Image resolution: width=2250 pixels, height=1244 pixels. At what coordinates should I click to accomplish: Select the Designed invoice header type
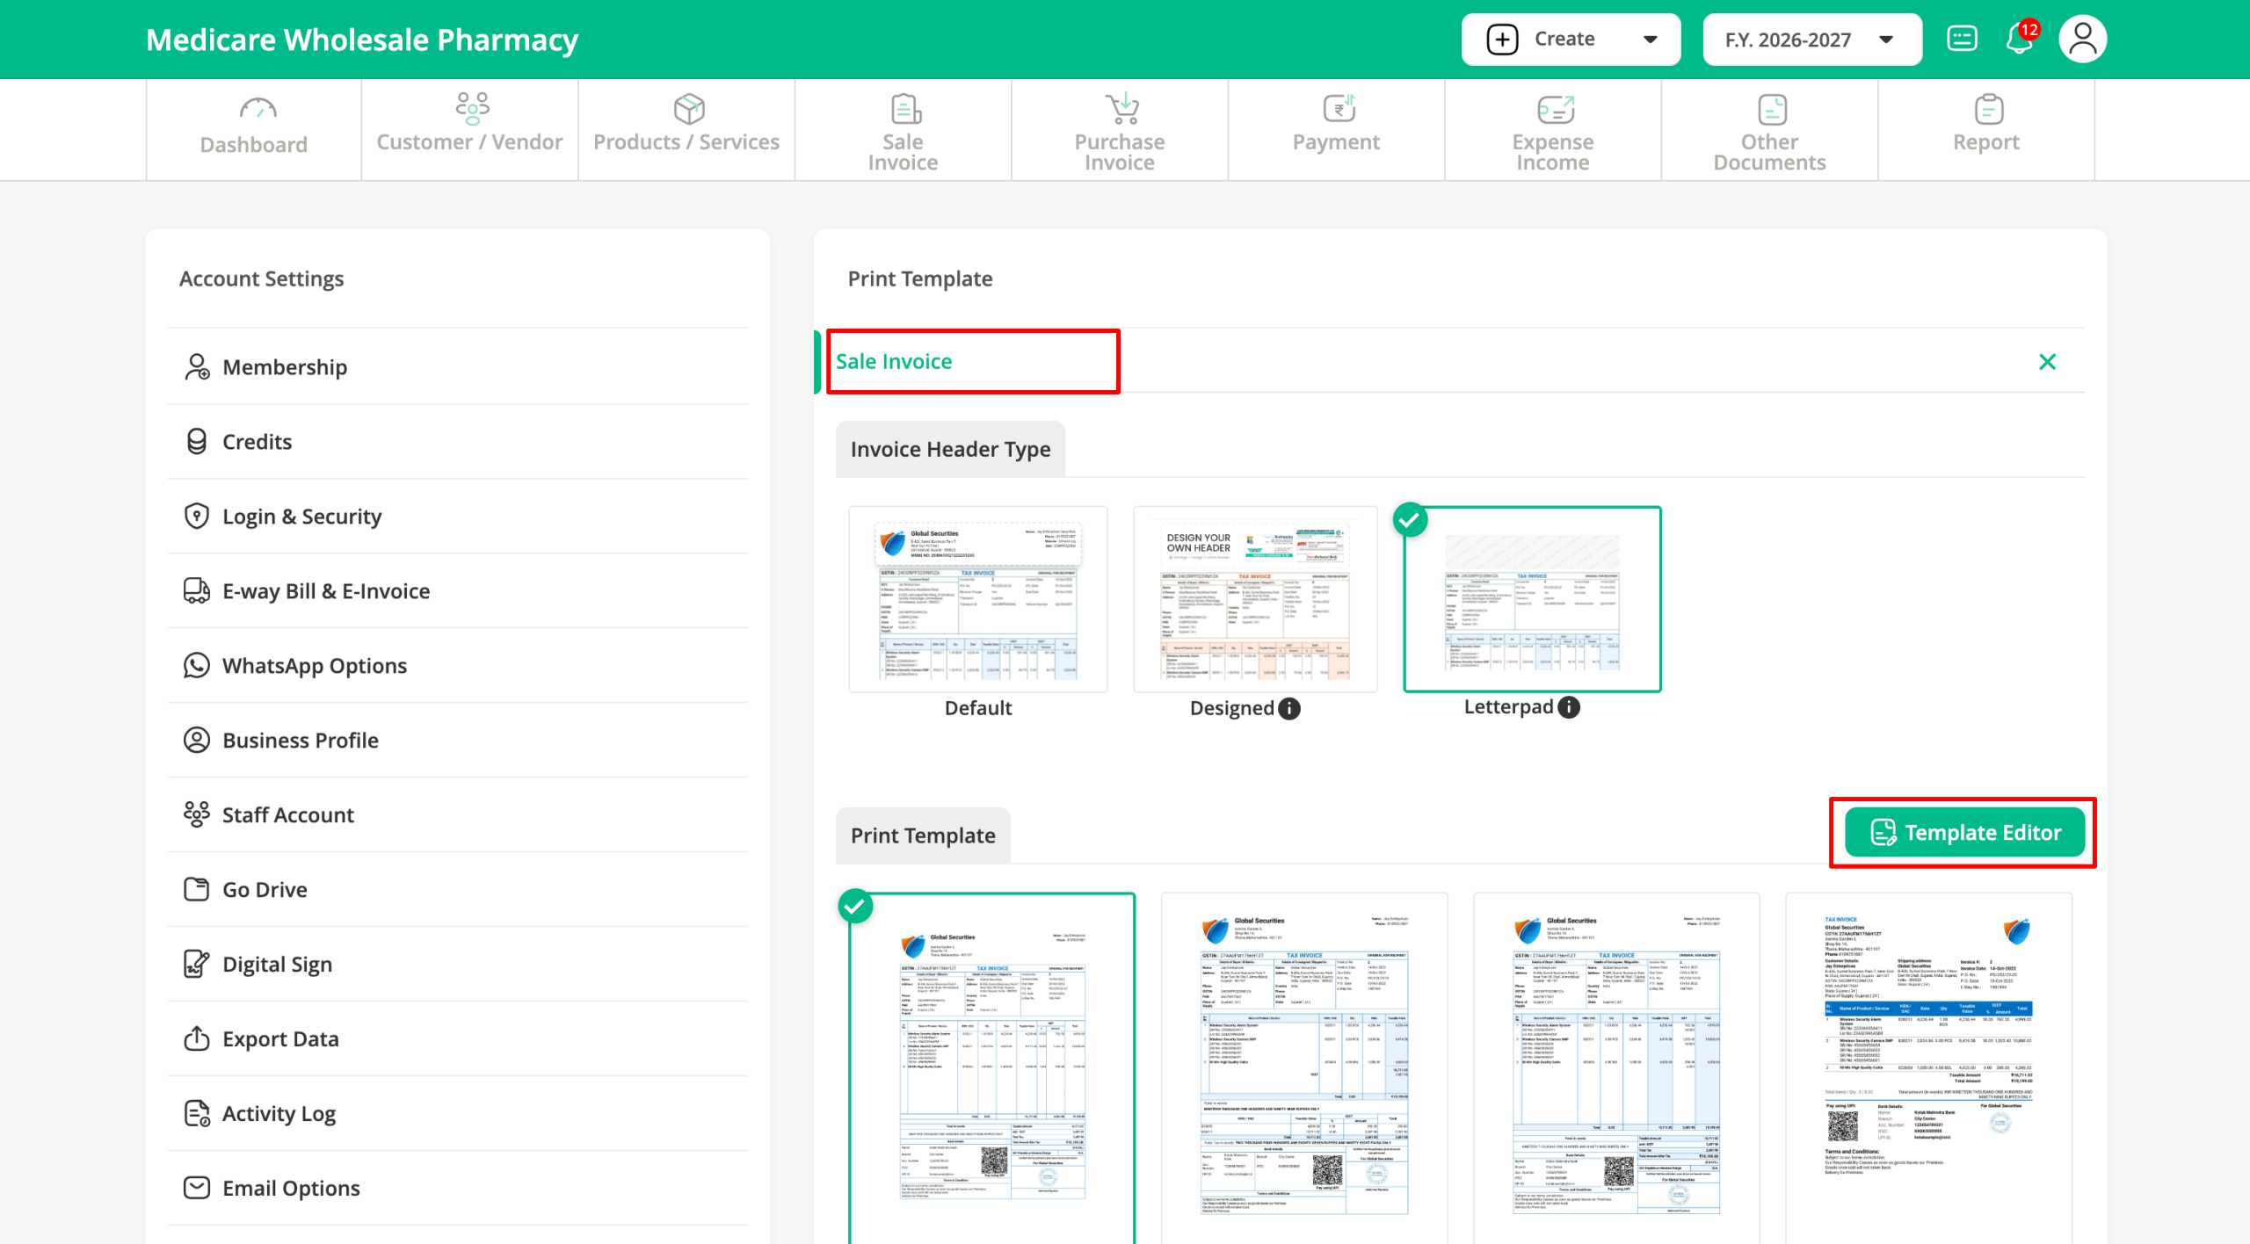[1255, 599]
